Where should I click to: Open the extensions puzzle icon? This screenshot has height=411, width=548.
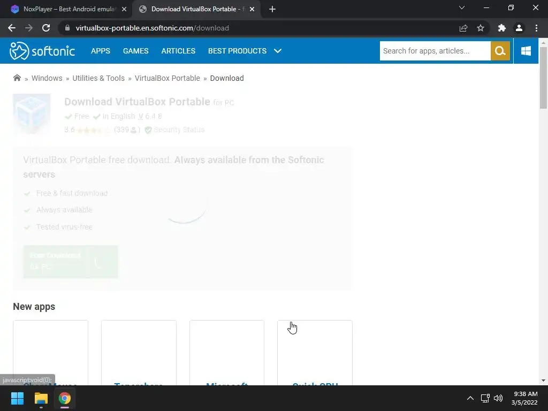(502, 28)
